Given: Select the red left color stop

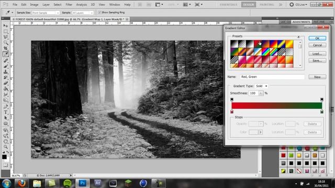Looking at the screenshot, I should [232, 111].
